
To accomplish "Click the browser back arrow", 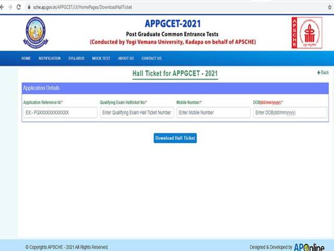I will click(2, 7).
